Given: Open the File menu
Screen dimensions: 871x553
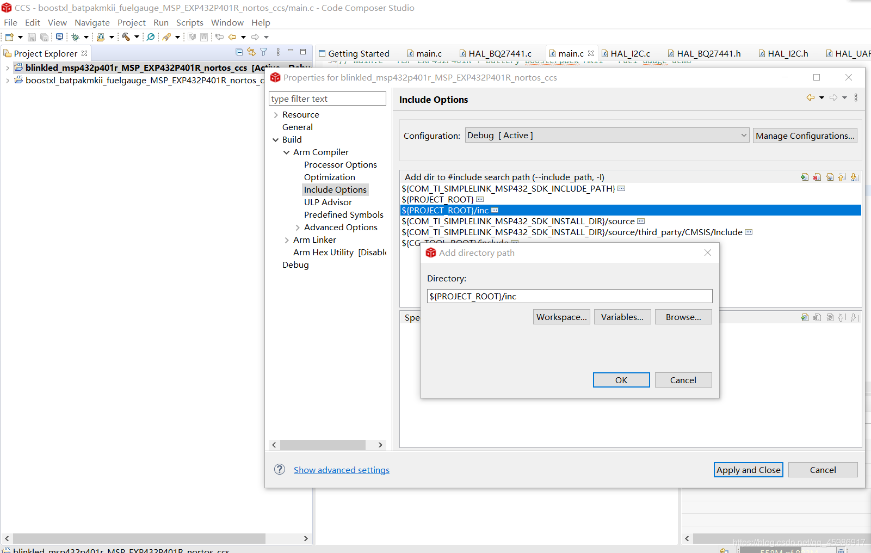Looking at the screenshot, I should pyautogui.click(x=10, y=22).
